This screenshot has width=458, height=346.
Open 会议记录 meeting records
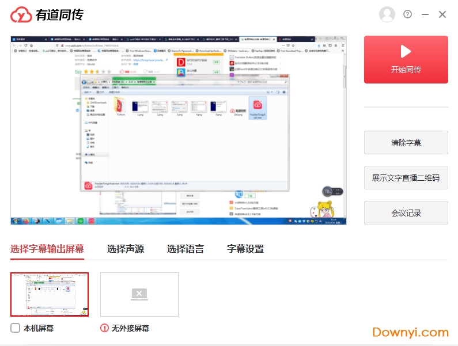coord(406,213)
